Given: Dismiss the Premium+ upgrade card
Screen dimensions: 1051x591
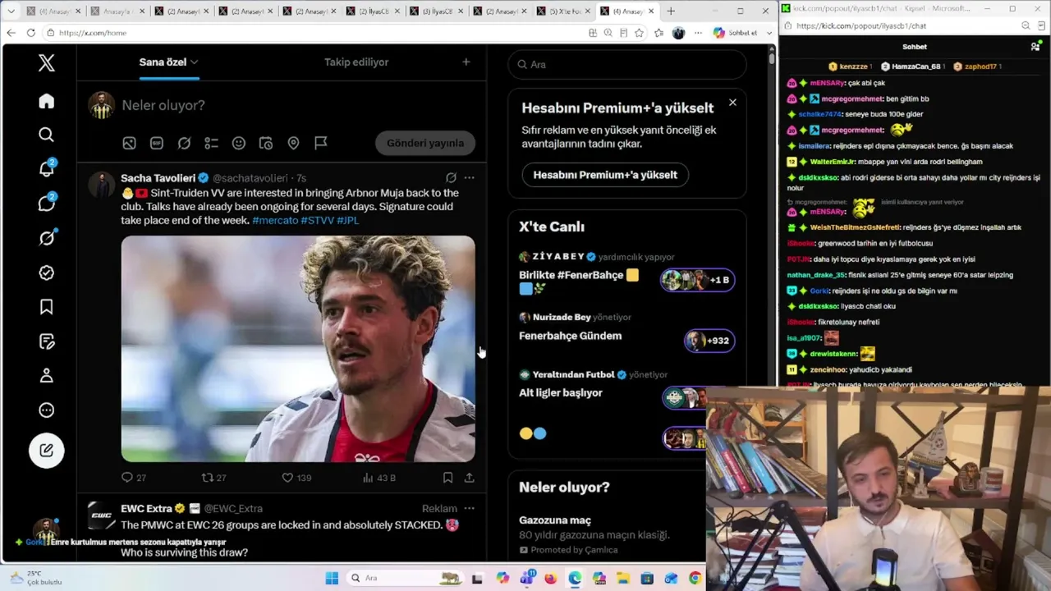Looking at the screenshot, I should click(732, 103).
